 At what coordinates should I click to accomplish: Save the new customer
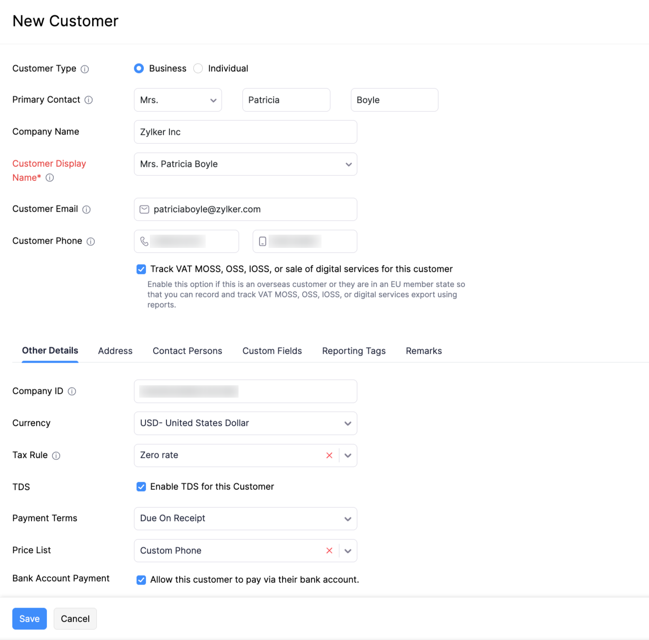(29, 618)
